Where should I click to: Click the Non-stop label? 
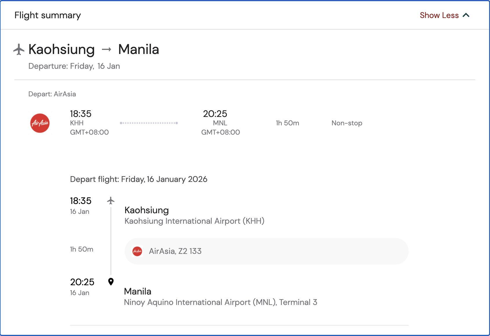347,123
